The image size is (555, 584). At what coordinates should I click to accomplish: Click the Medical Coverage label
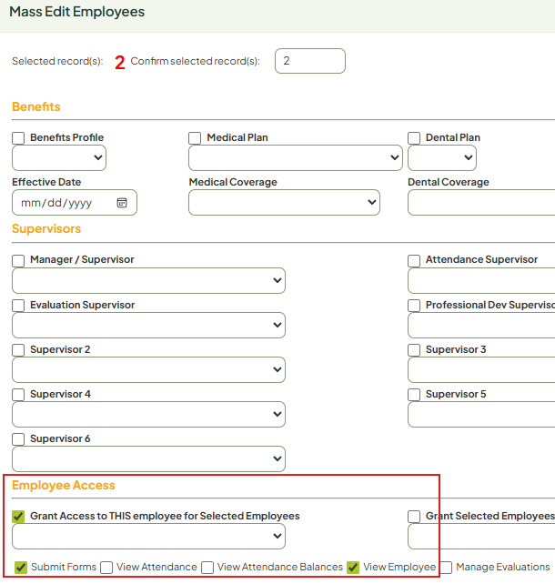pos(233,182)
